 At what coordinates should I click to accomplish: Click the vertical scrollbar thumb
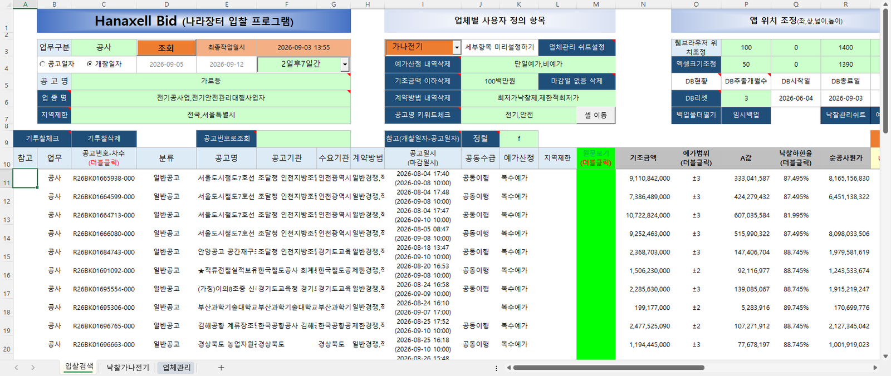click(x=886, y=71)
